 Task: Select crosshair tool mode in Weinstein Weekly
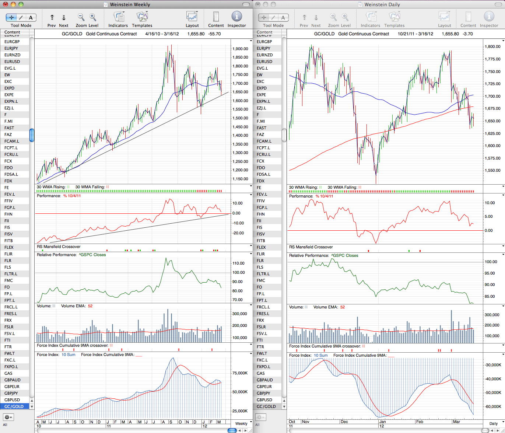[x=12, y=17]
